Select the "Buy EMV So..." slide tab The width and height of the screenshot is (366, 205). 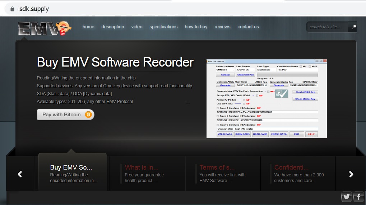(x=73, y=174)
